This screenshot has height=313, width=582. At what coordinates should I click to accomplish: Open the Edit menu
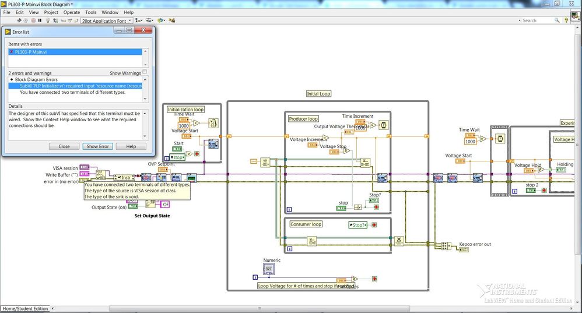point(20,12)
